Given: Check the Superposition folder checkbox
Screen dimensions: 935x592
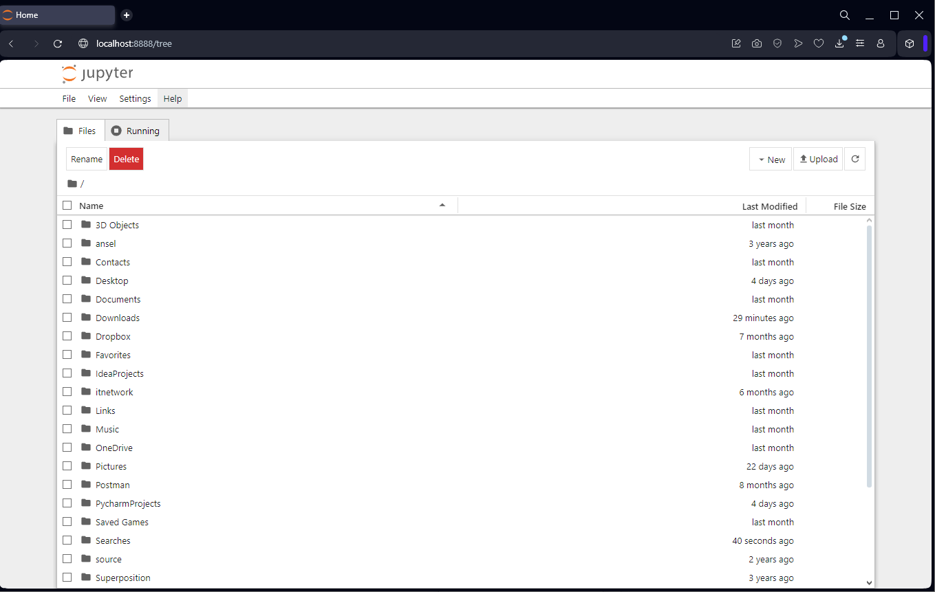Looking at the screenshot, I should click(x=67, y=577).
